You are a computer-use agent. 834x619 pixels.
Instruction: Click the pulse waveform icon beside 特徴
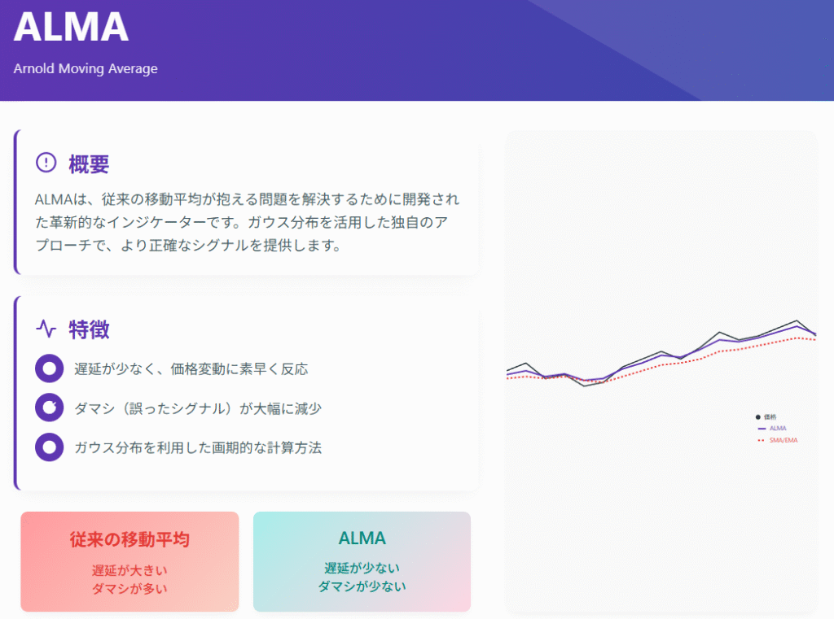[46, 329]
